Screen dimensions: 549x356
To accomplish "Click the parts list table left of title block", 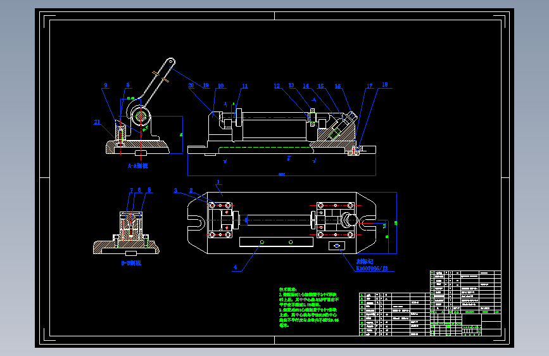I will (x=394, y=314).
